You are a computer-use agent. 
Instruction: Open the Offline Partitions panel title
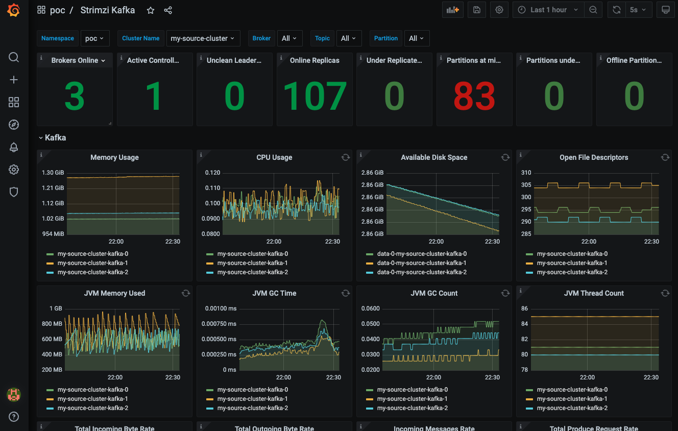point(634,60)
